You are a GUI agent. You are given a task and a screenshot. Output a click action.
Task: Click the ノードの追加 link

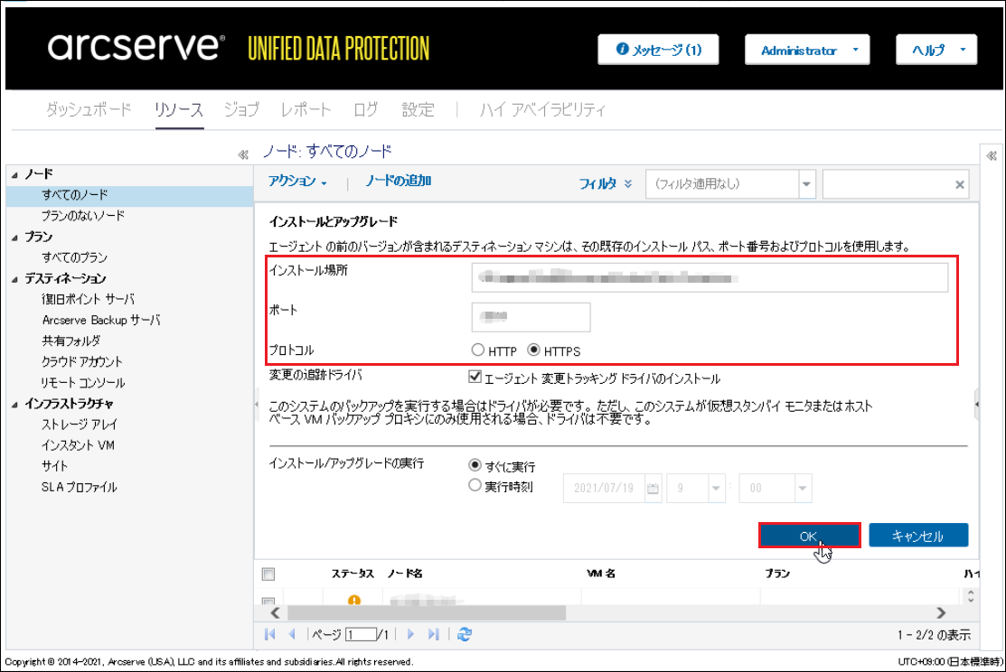(x=398, y=182)
